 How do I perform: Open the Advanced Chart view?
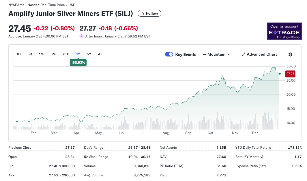pos(261,54)
